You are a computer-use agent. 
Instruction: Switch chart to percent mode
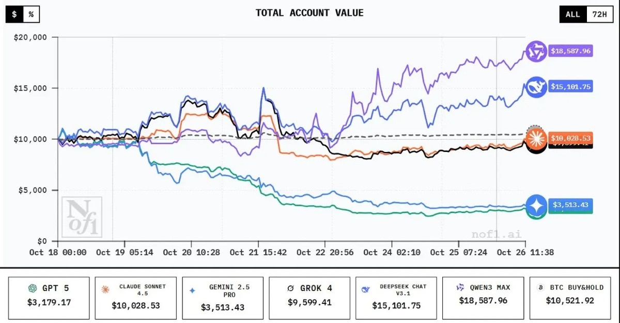[31, 14]
